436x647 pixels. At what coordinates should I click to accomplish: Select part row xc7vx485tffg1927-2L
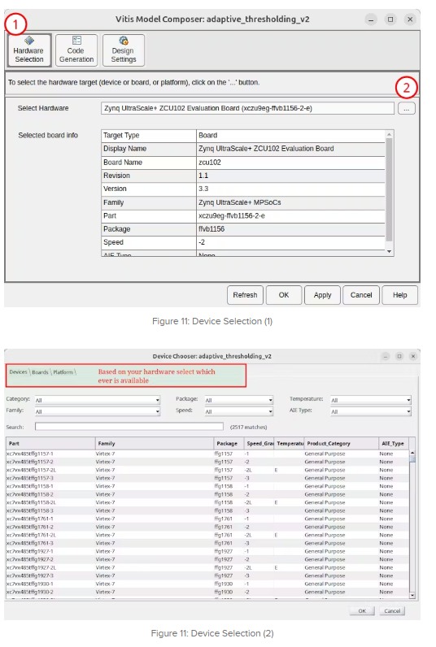[x=207, y=567]
